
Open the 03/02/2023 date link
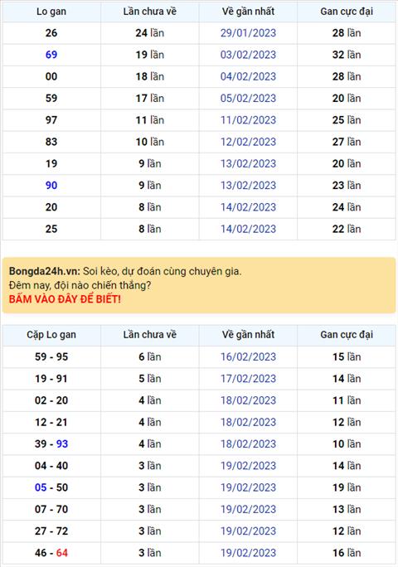[248, 55]
